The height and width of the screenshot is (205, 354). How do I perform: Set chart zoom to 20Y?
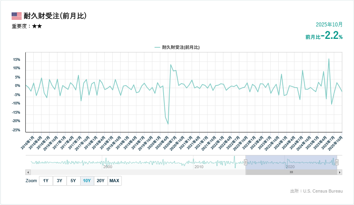coord(101,181)
